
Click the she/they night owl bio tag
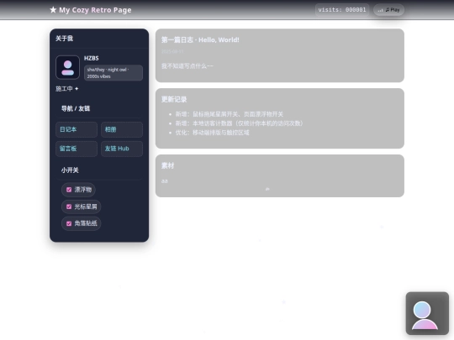click(113, 73)
